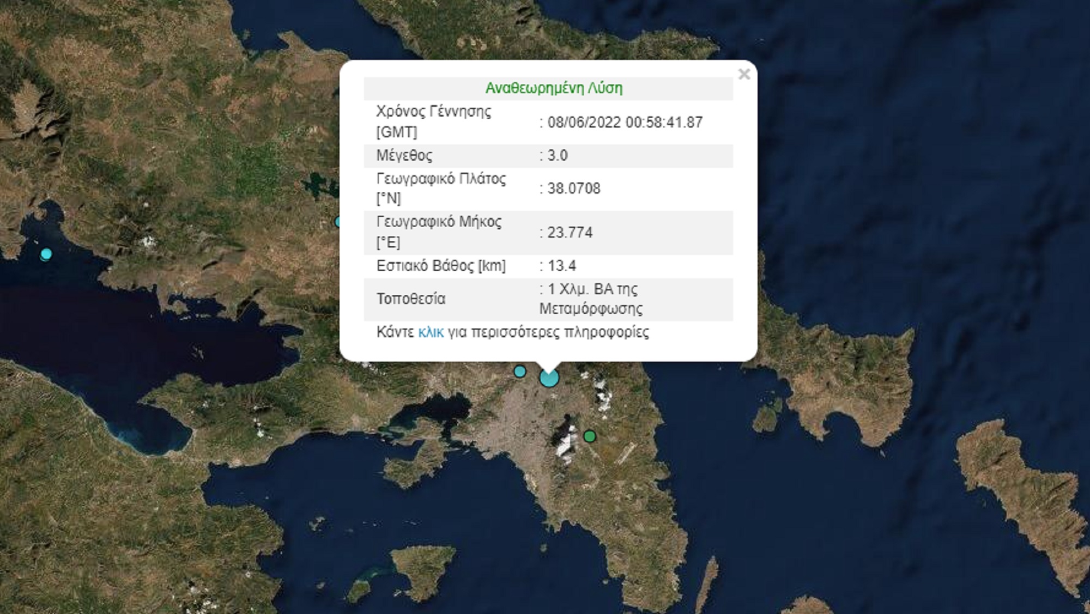Viewport: 1090px width, 614px height.
Task: Select the magnitude value 3.0
Action: click(557, 156)
